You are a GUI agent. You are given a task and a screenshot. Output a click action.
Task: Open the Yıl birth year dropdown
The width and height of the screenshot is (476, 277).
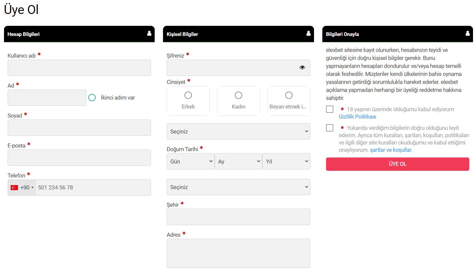286,161
